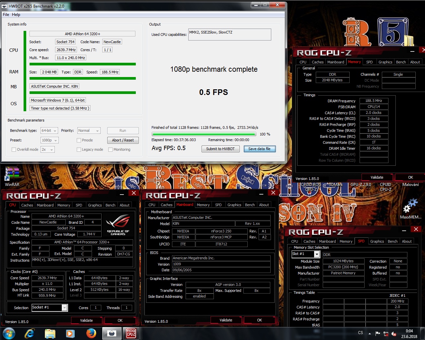Click the Core speed 2639.7 MHz field
The height and width of the screenshot is (340, 425).
coord(66,50)
